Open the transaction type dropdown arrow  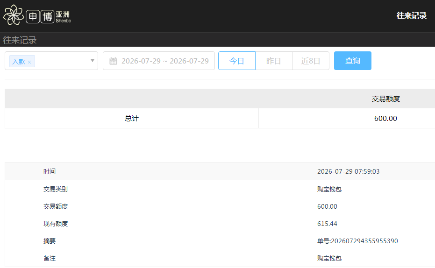coord(93,61)
